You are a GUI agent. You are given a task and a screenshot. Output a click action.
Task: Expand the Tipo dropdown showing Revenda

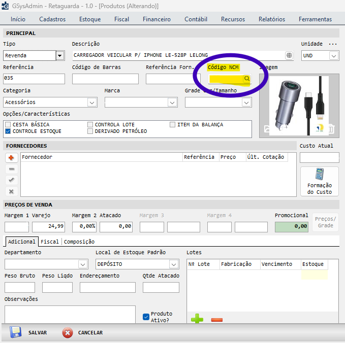[x=59, y=56]
